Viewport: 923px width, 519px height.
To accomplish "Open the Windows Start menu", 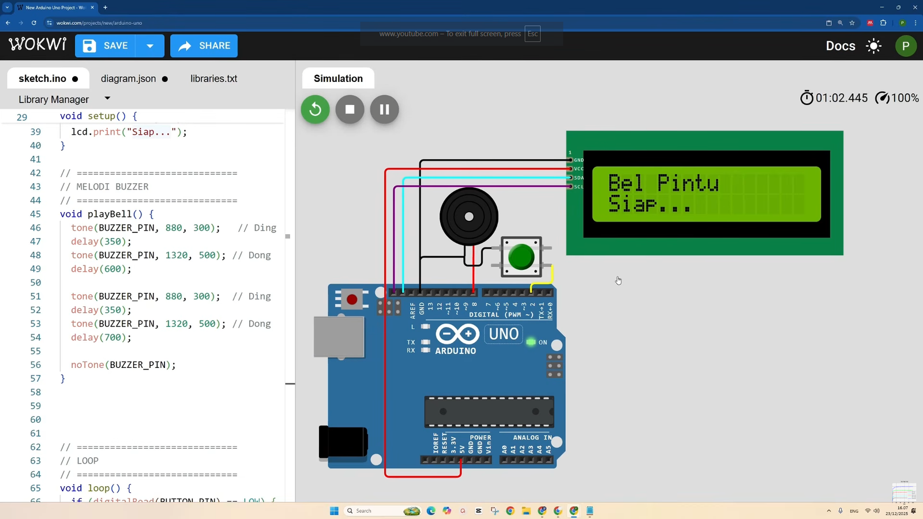I will click(x=334, y=511).
